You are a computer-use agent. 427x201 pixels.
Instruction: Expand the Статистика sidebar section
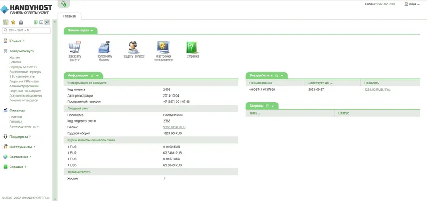[19, 157]
